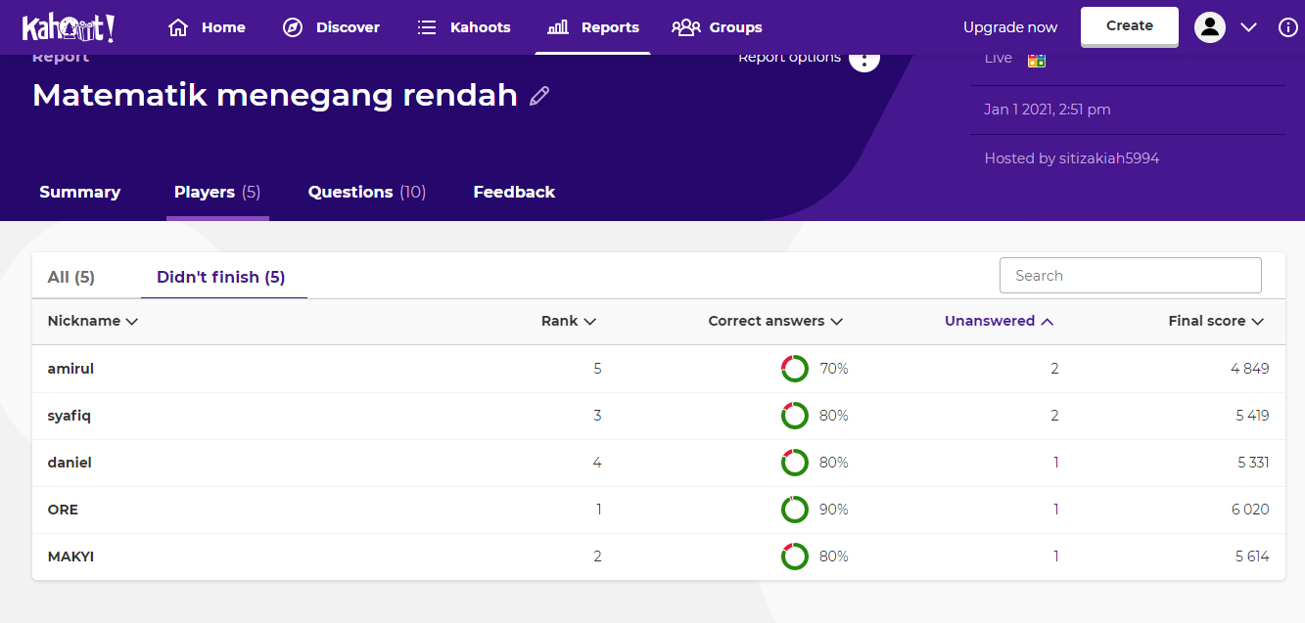Viewport: 1305px width, 623px height.
Task: Click the Search players field
Action: [1131, 276]
